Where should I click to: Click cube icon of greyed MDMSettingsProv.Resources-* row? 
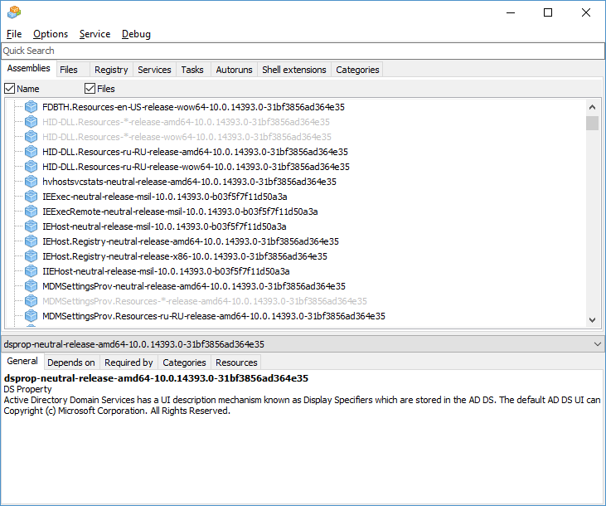coord(31,301)
